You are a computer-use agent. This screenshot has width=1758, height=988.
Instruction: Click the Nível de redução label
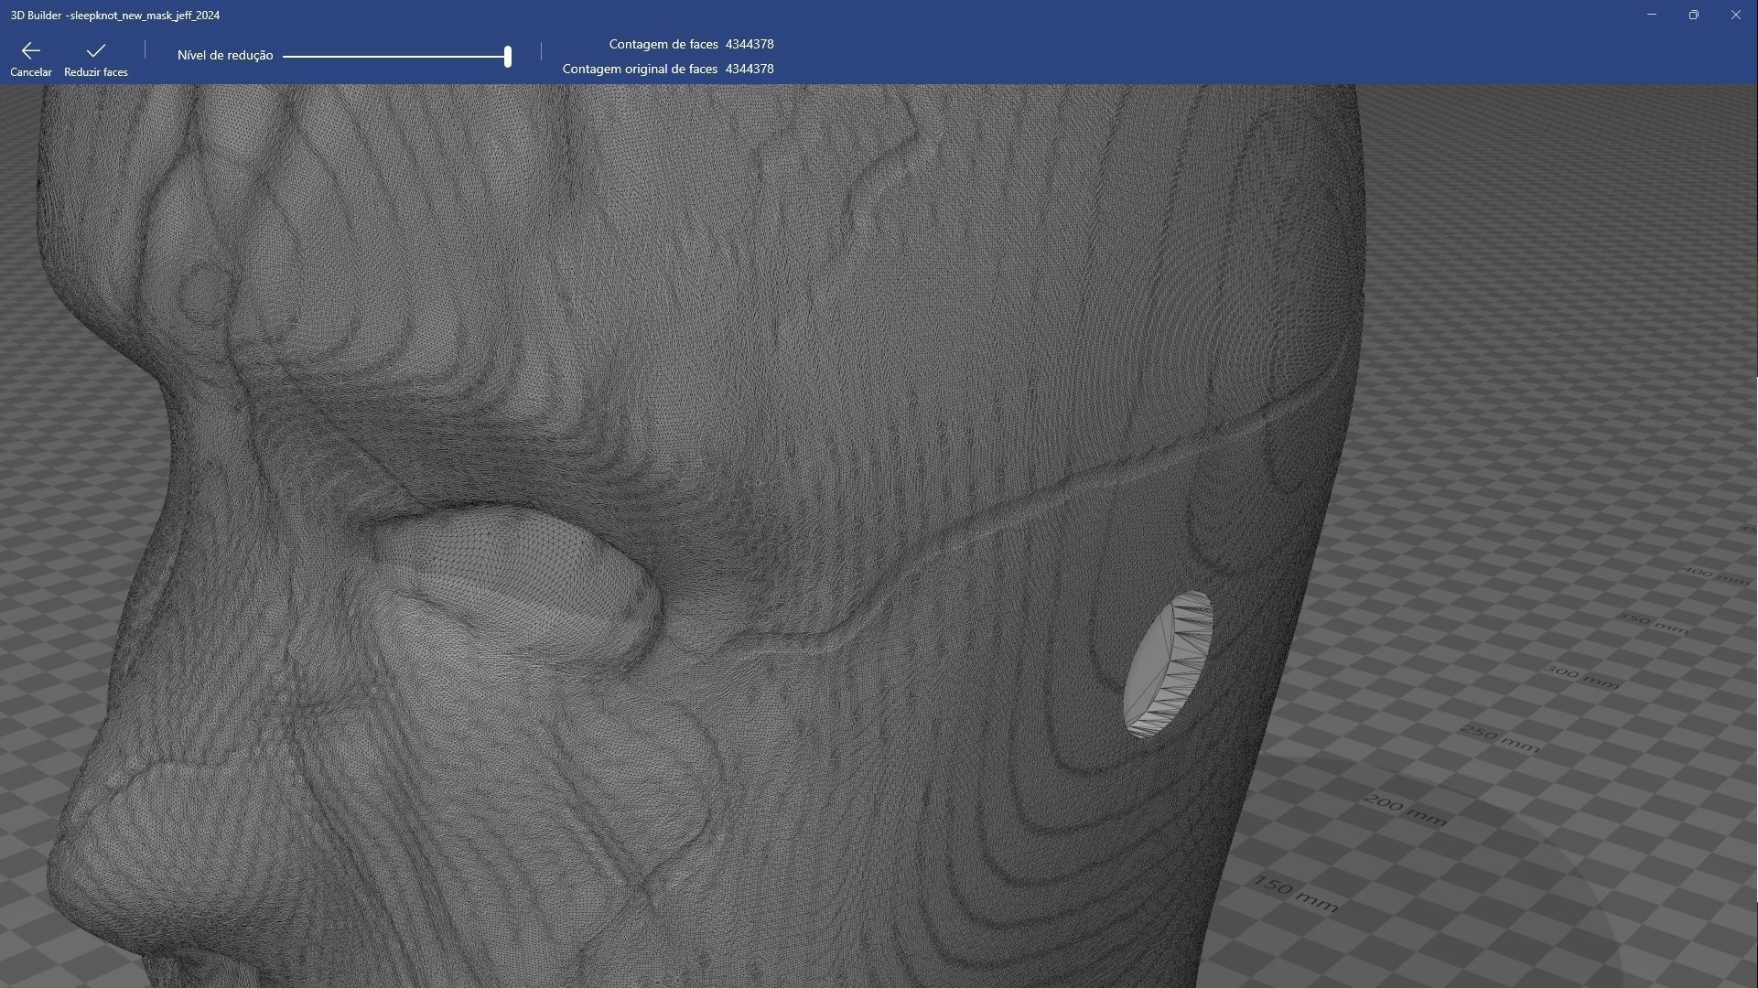coord(225,56)
